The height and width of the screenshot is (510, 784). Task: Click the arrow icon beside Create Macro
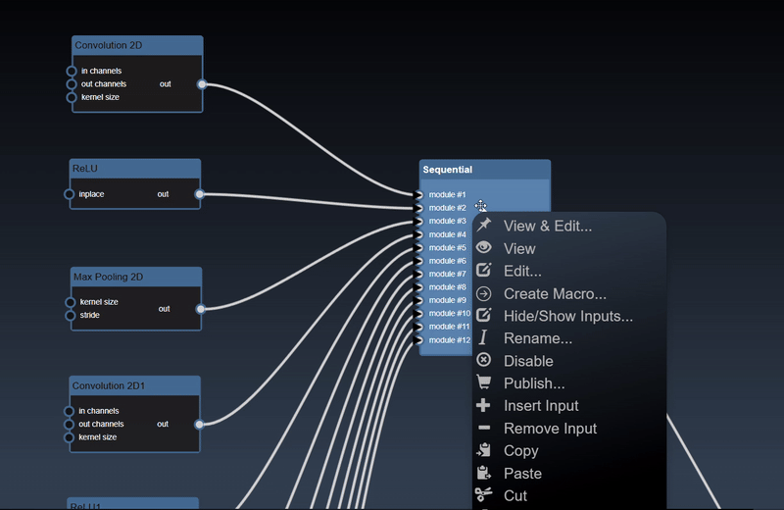tap(483, 293)
